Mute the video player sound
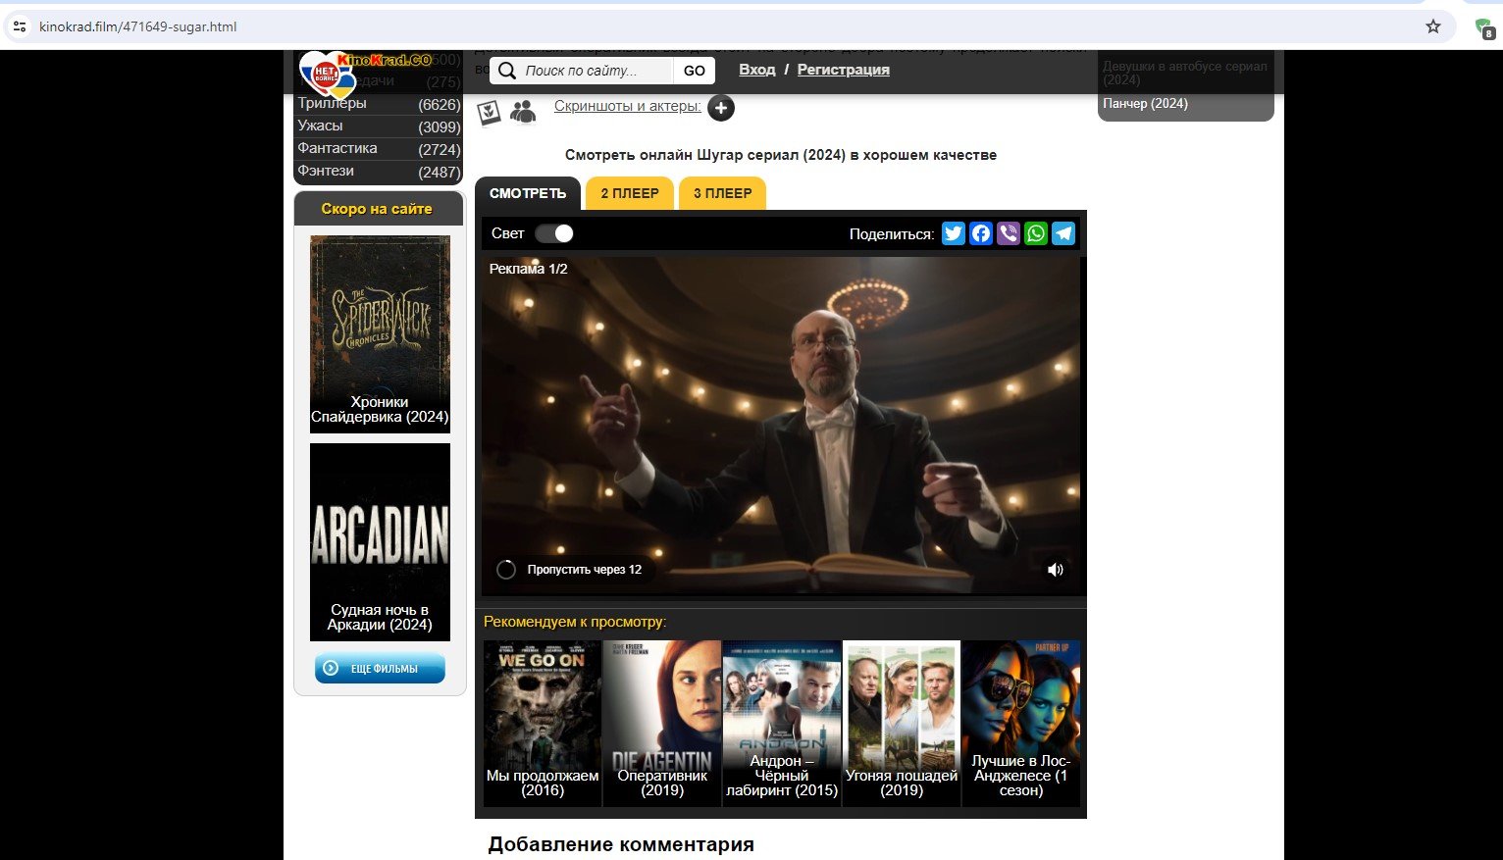Image resolution: width=1503 pixels, height=860 pixels. (1055, 570)
